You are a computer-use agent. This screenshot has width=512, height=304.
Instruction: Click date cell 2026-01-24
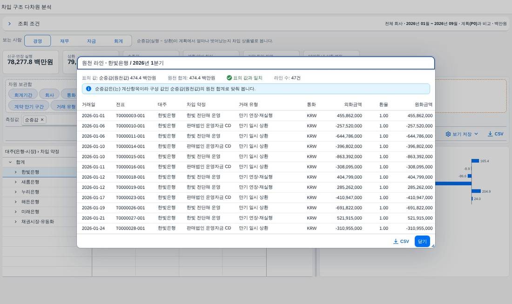click(94, 228)
